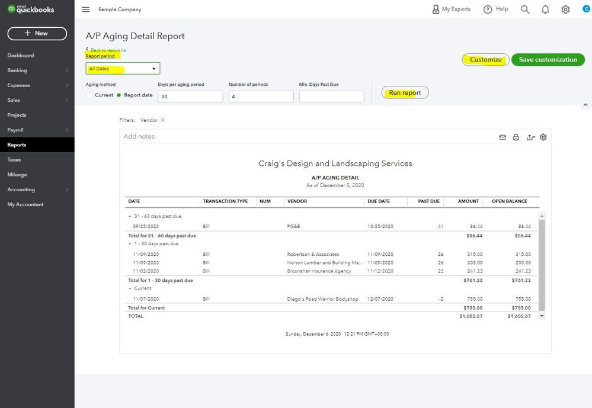Remove the Vendor filter
Viewport: 592px width, 408px height.
pyautogui.click(x=163, y=120)
